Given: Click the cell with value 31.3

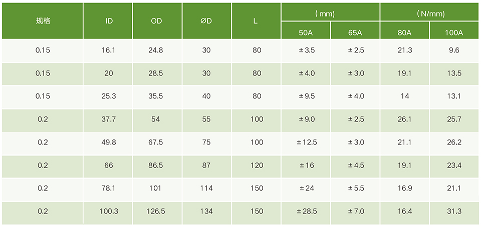Looking at the screenshot, I should pyautogui.click(x=454, y=211).
